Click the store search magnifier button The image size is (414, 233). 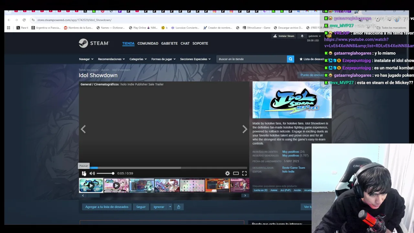click(290, 59)
